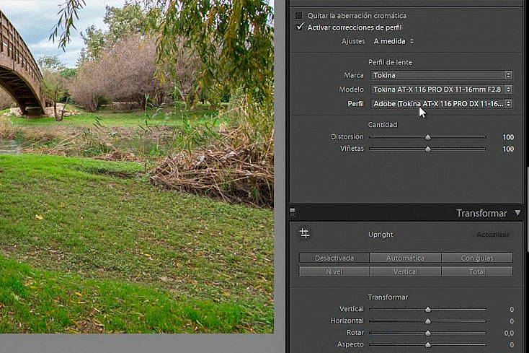529x353 pixels.
Task: Open the Ajustes A medida dropdown
Action: (394, 41)
